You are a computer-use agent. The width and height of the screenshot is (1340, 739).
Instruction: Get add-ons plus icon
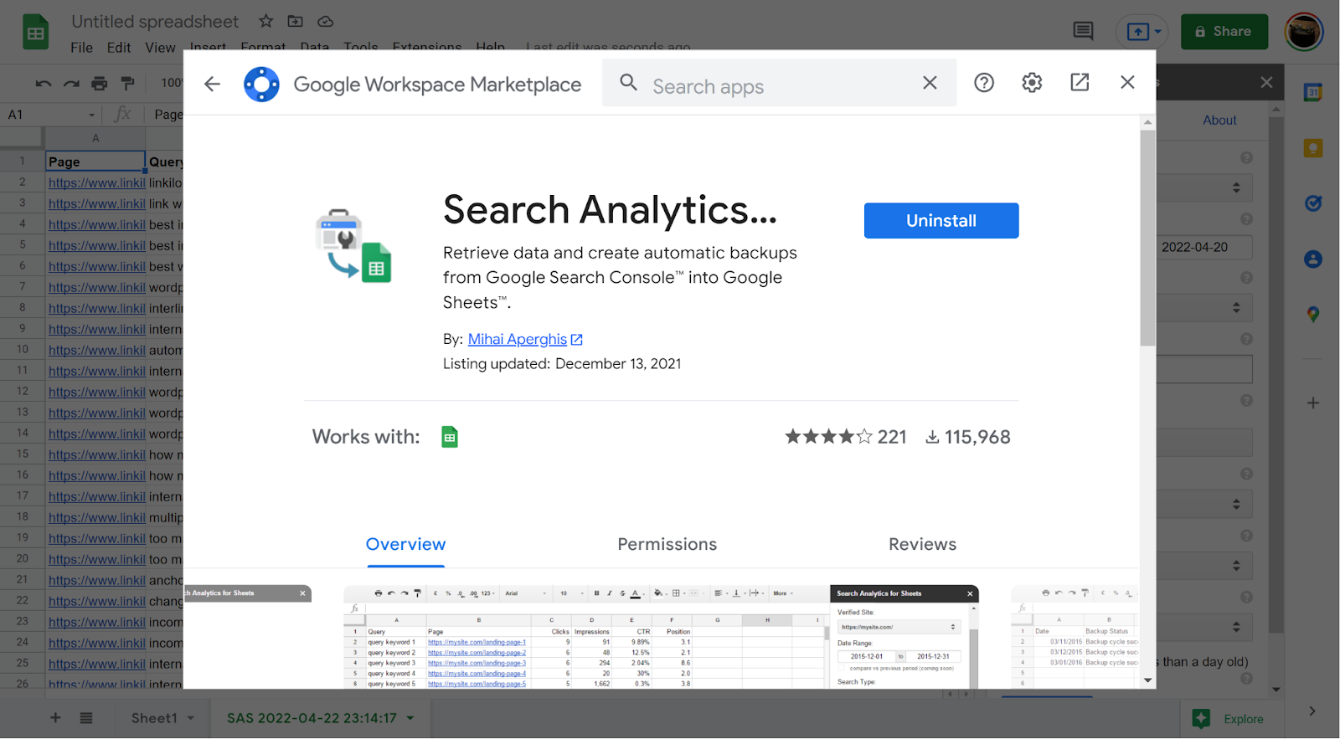tap(1313, 403)
